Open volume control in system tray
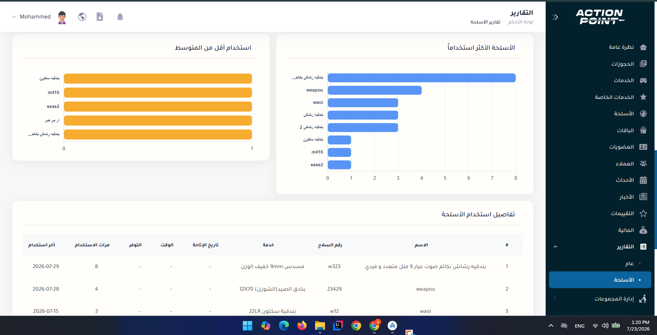Viewport: 657px width, 335px height. pos(605,326)
